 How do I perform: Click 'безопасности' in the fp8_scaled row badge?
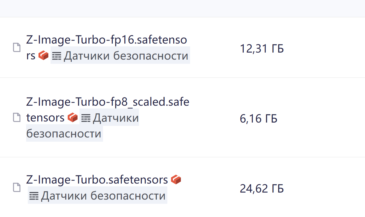click(x=64, y=134)
